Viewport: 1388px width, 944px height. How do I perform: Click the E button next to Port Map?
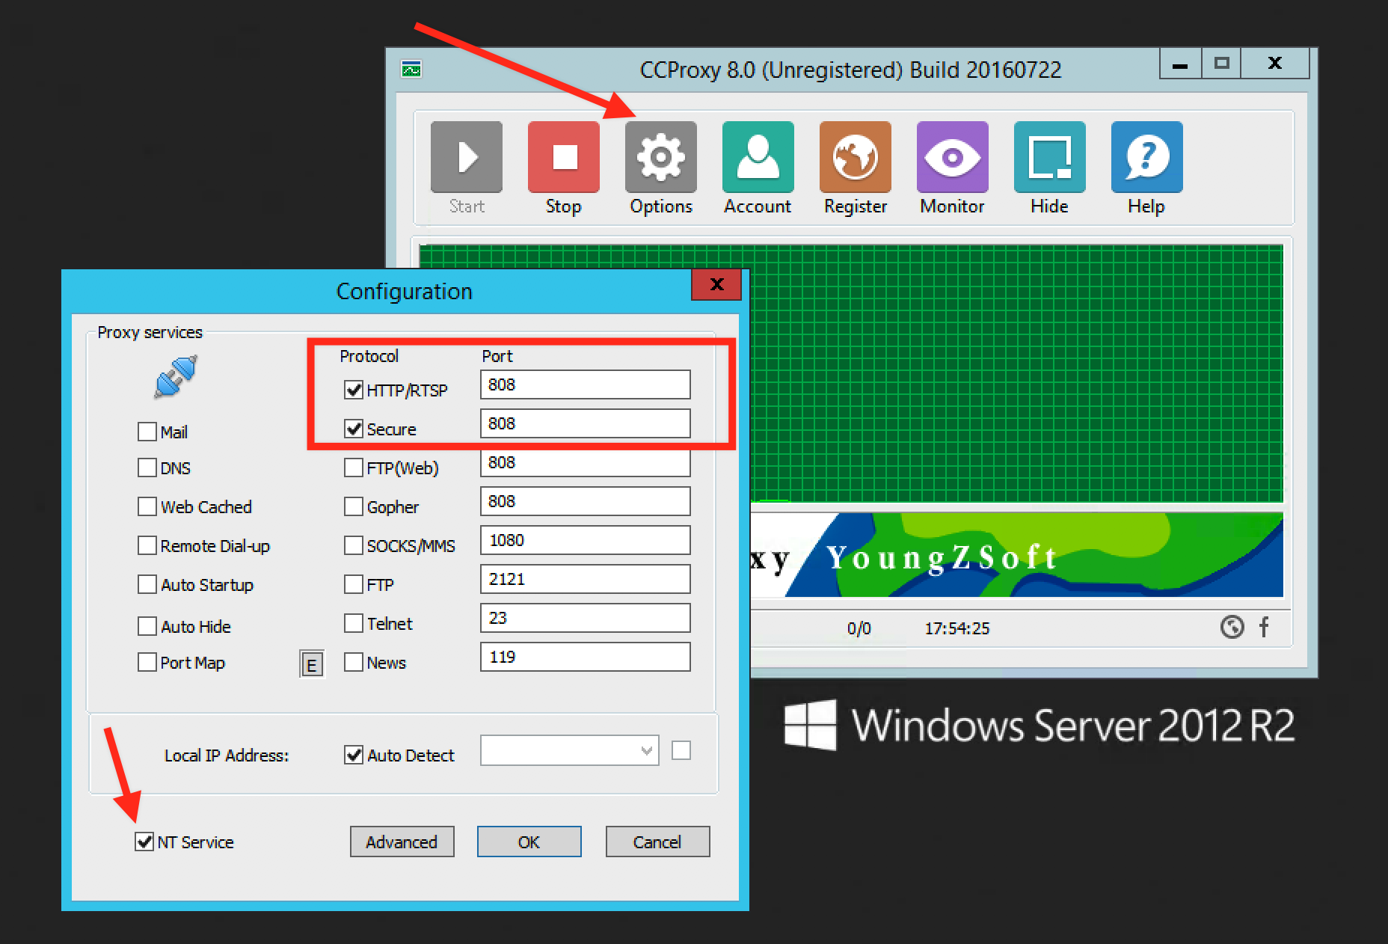coord(312,663)
